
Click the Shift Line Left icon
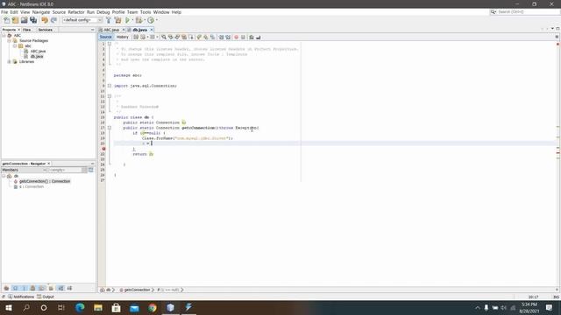pyautogui.click(x=221, y=37)
